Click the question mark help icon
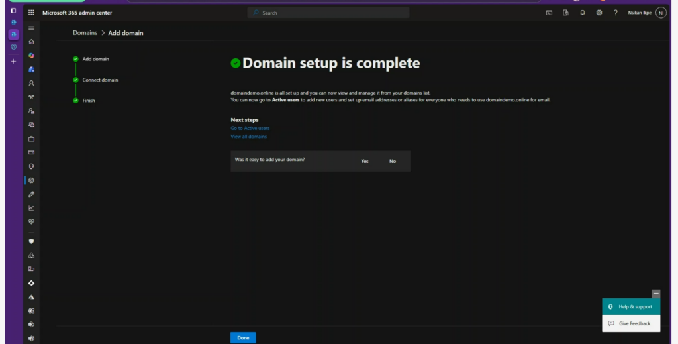Viewport: 678px width, 344px height. pos(616,13)
